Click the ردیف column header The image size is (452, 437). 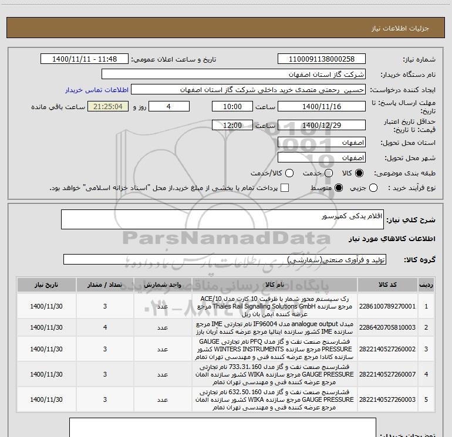click(426, 285)
